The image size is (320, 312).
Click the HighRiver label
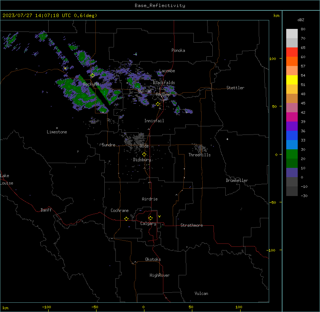160,275
